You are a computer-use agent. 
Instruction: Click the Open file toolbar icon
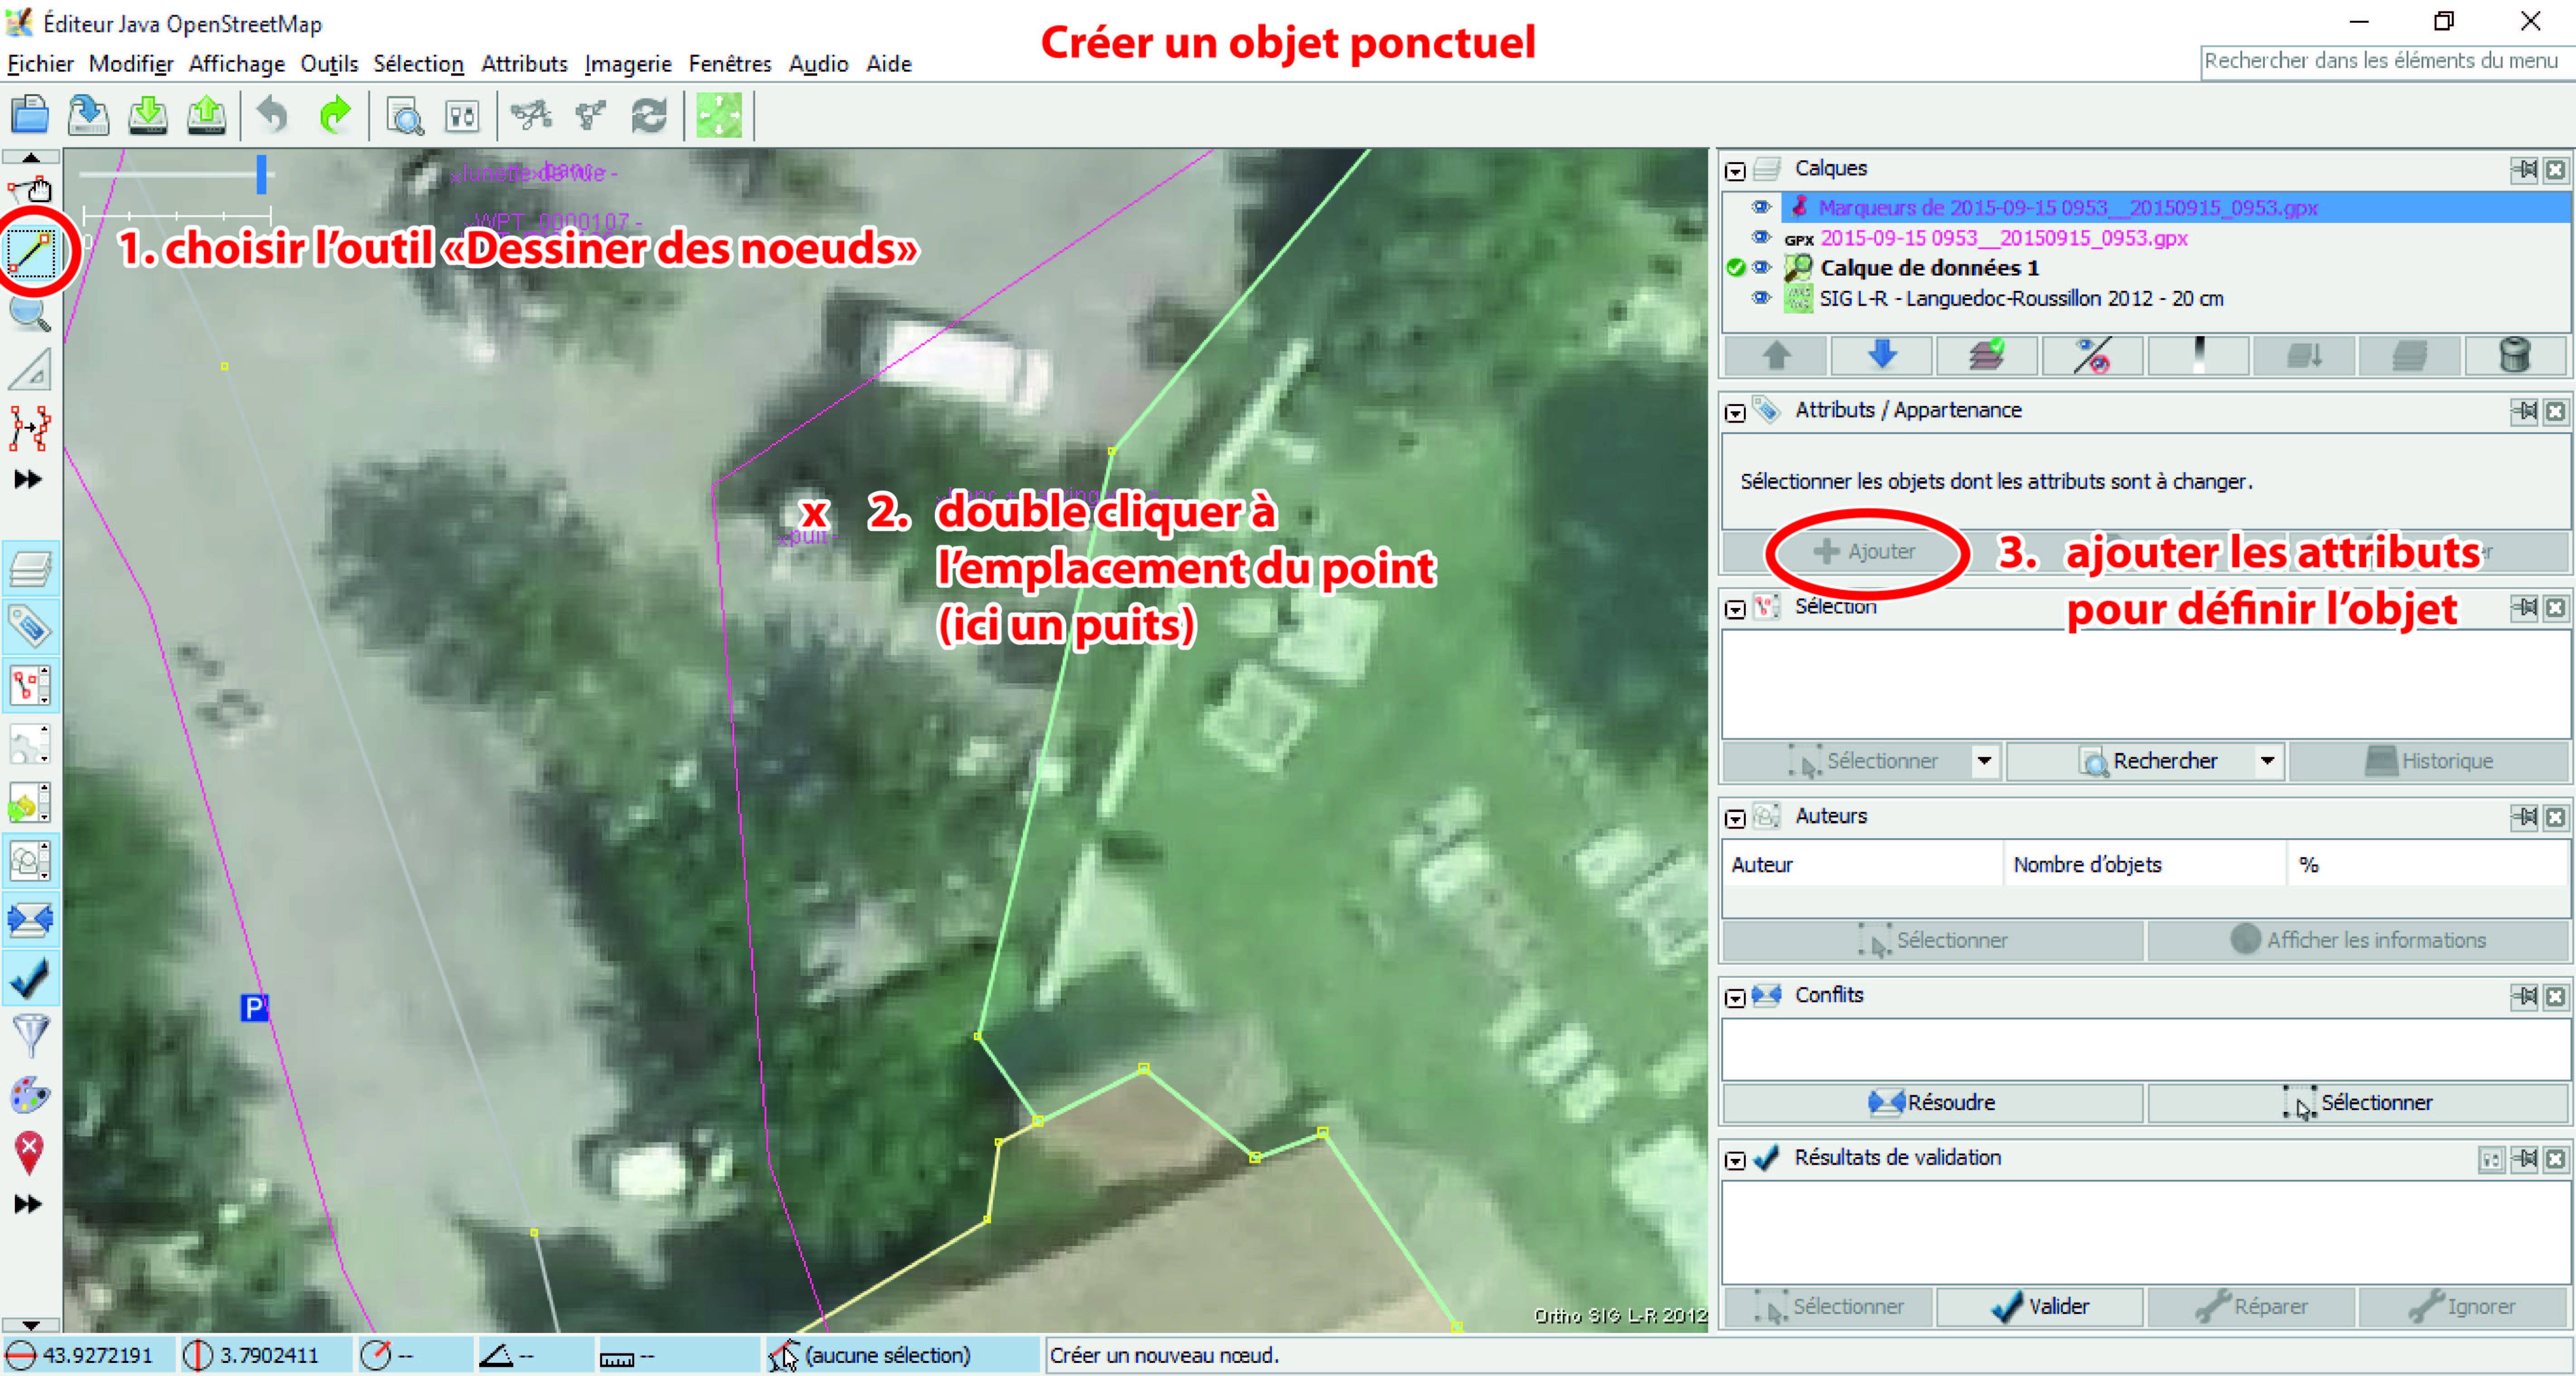click(x=30, y=116)
